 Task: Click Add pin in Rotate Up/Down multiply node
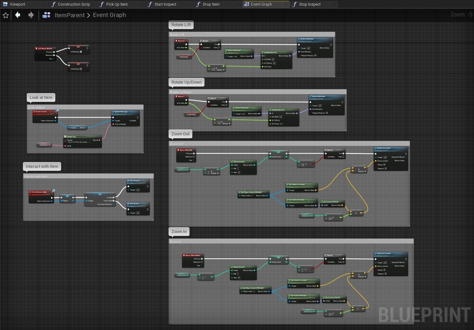[x=226, y=124]
